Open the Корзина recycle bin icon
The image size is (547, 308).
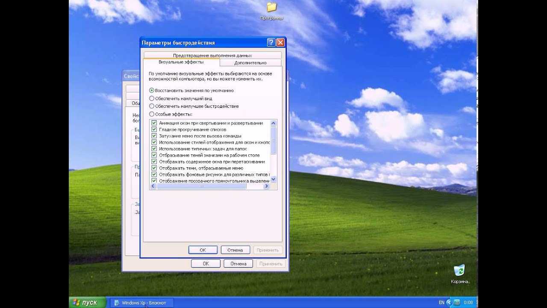pos(460,274)
